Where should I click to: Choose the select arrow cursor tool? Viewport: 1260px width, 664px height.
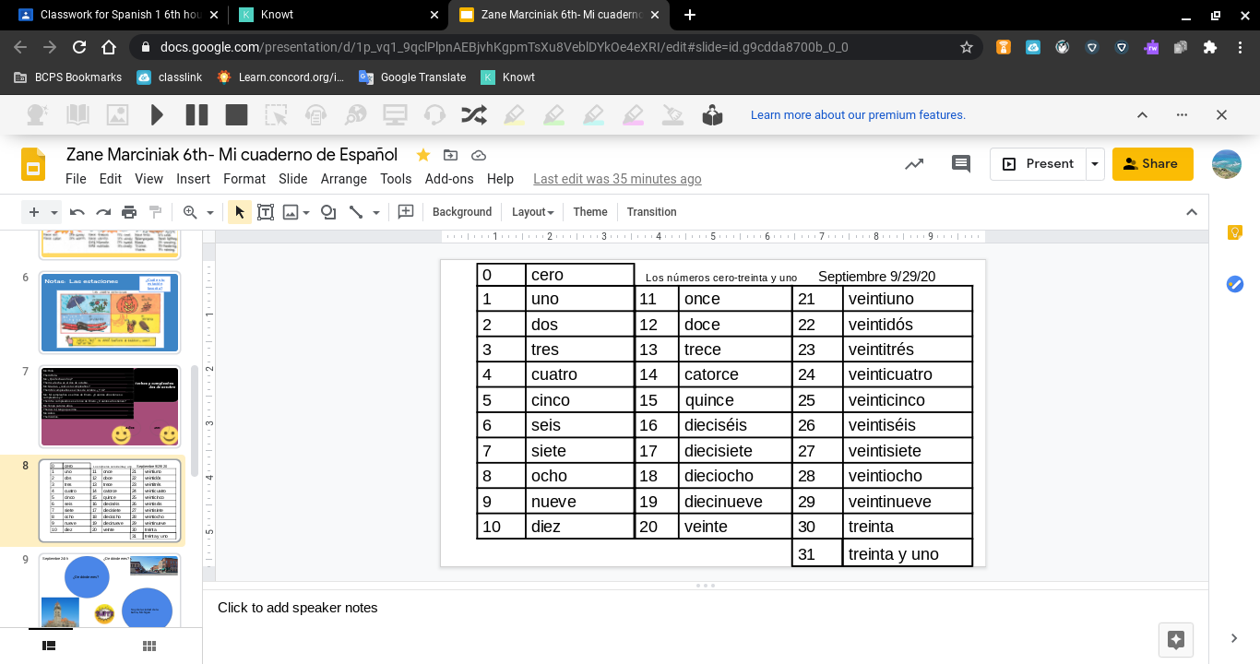point(240,212)
